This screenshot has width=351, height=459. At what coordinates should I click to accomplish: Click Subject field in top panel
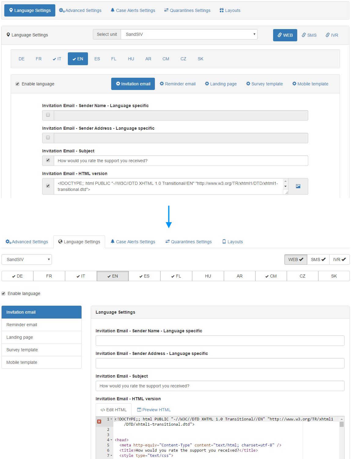(181, 161)
